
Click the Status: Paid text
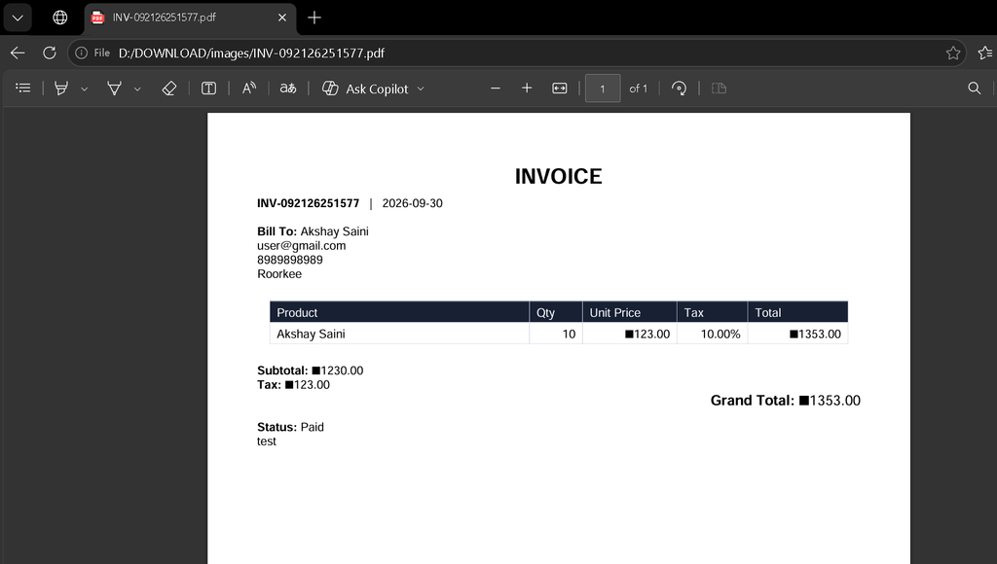(290, 427)
